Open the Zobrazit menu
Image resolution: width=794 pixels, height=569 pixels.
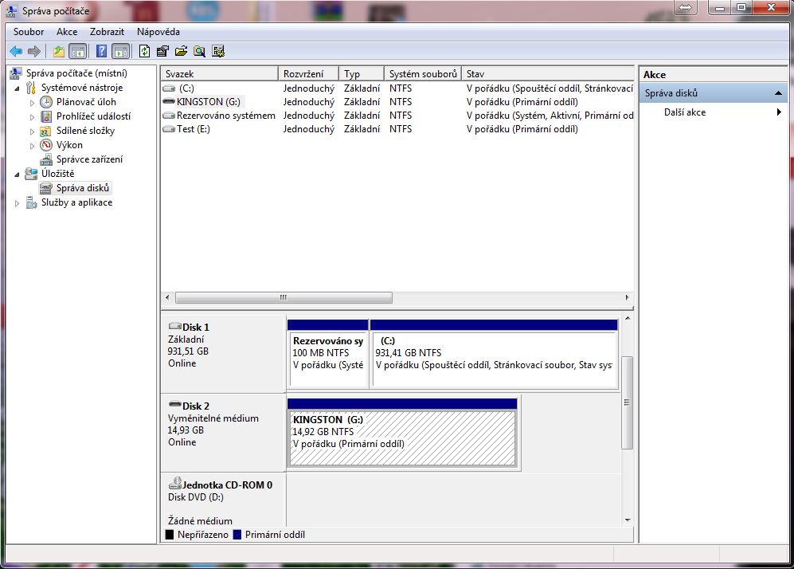107,31
